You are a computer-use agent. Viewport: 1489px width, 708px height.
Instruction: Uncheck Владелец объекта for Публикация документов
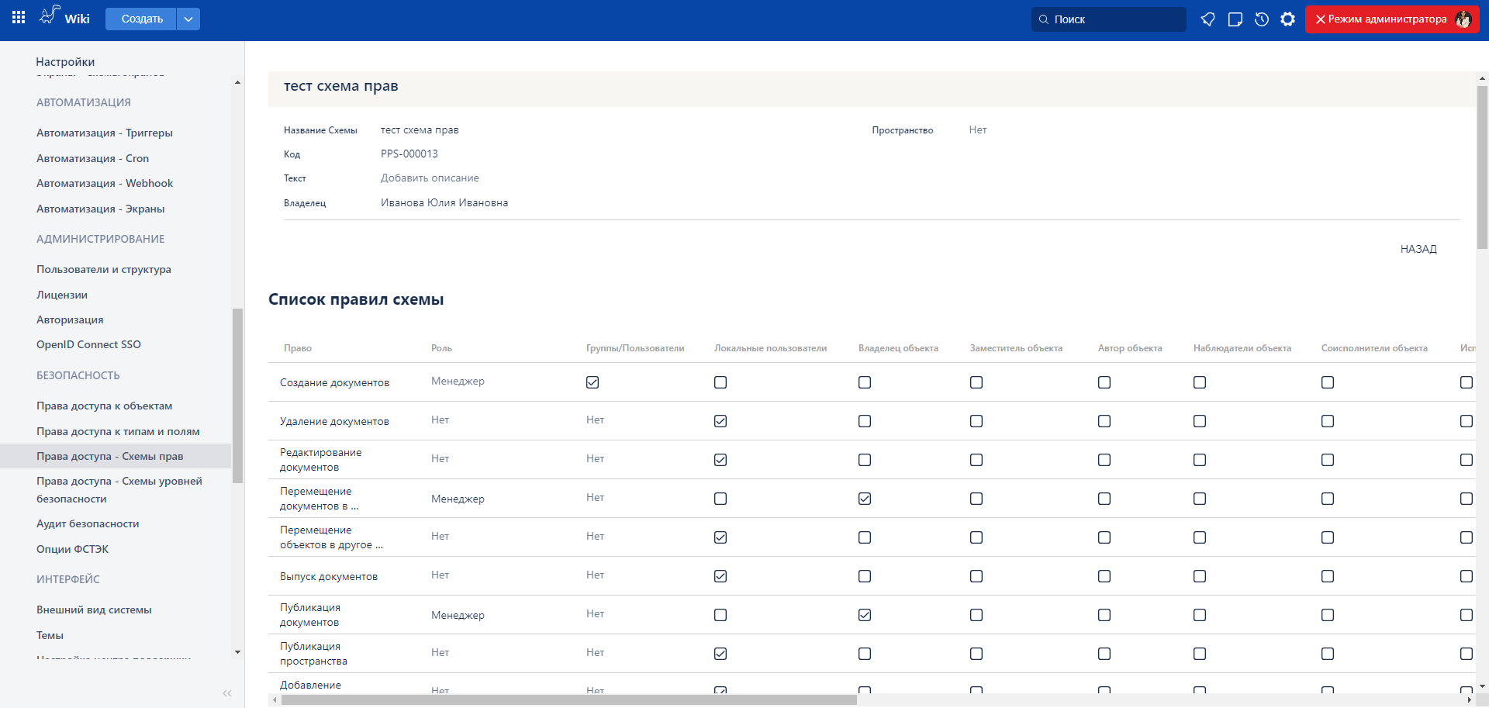click(x=865, y=615)
